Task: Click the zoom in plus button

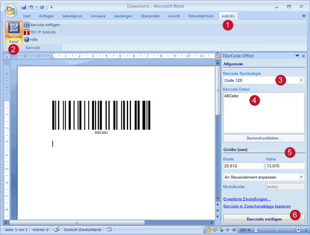Action: click(298, 229)
